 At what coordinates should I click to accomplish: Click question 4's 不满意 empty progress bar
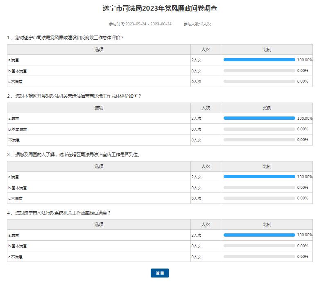259,257
